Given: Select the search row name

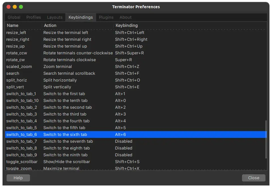Looking at the screenshot, I should 13,73.
